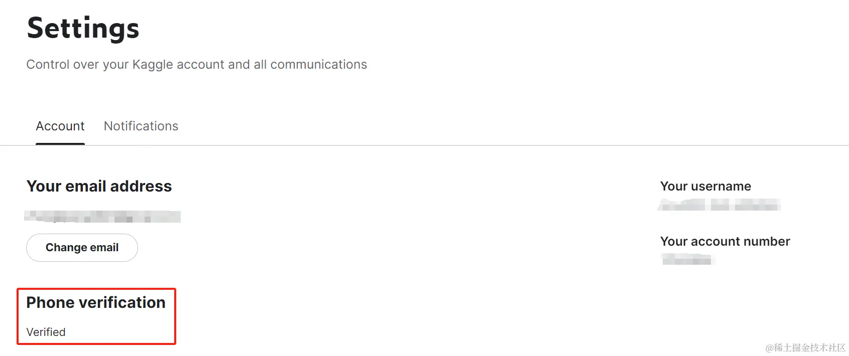Click the Phone verification heading

tap(96, 302)
